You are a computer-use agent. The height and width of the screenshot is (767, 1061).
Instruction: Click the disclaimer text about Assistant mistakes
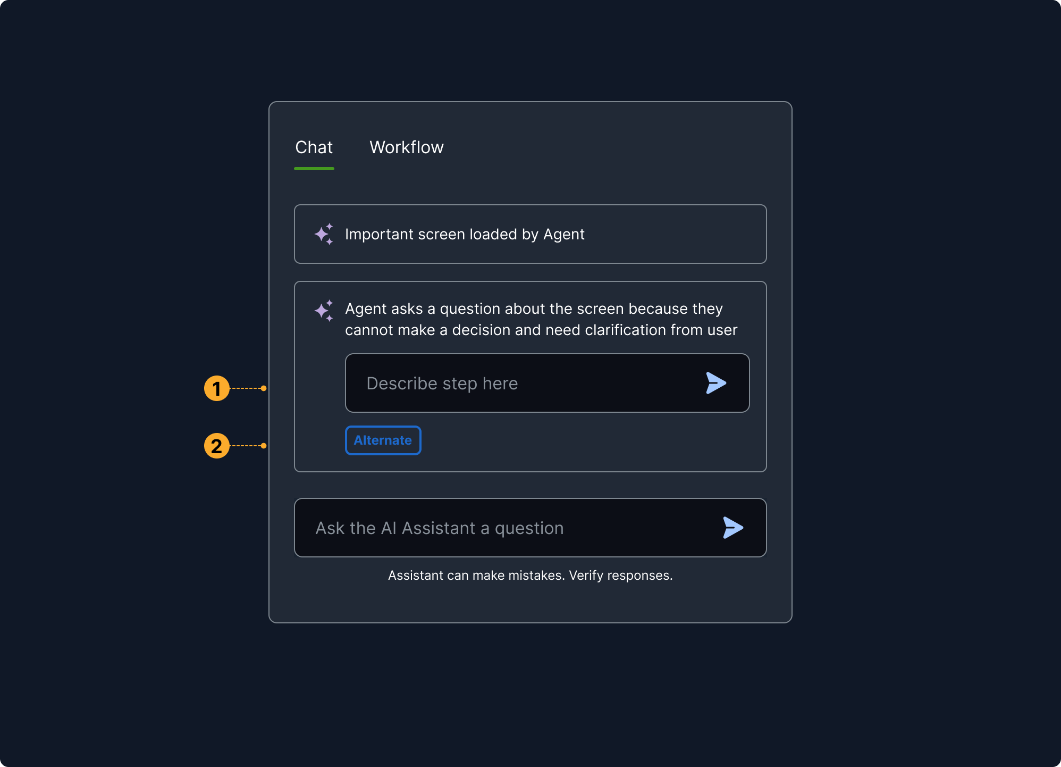coord(530,575)
